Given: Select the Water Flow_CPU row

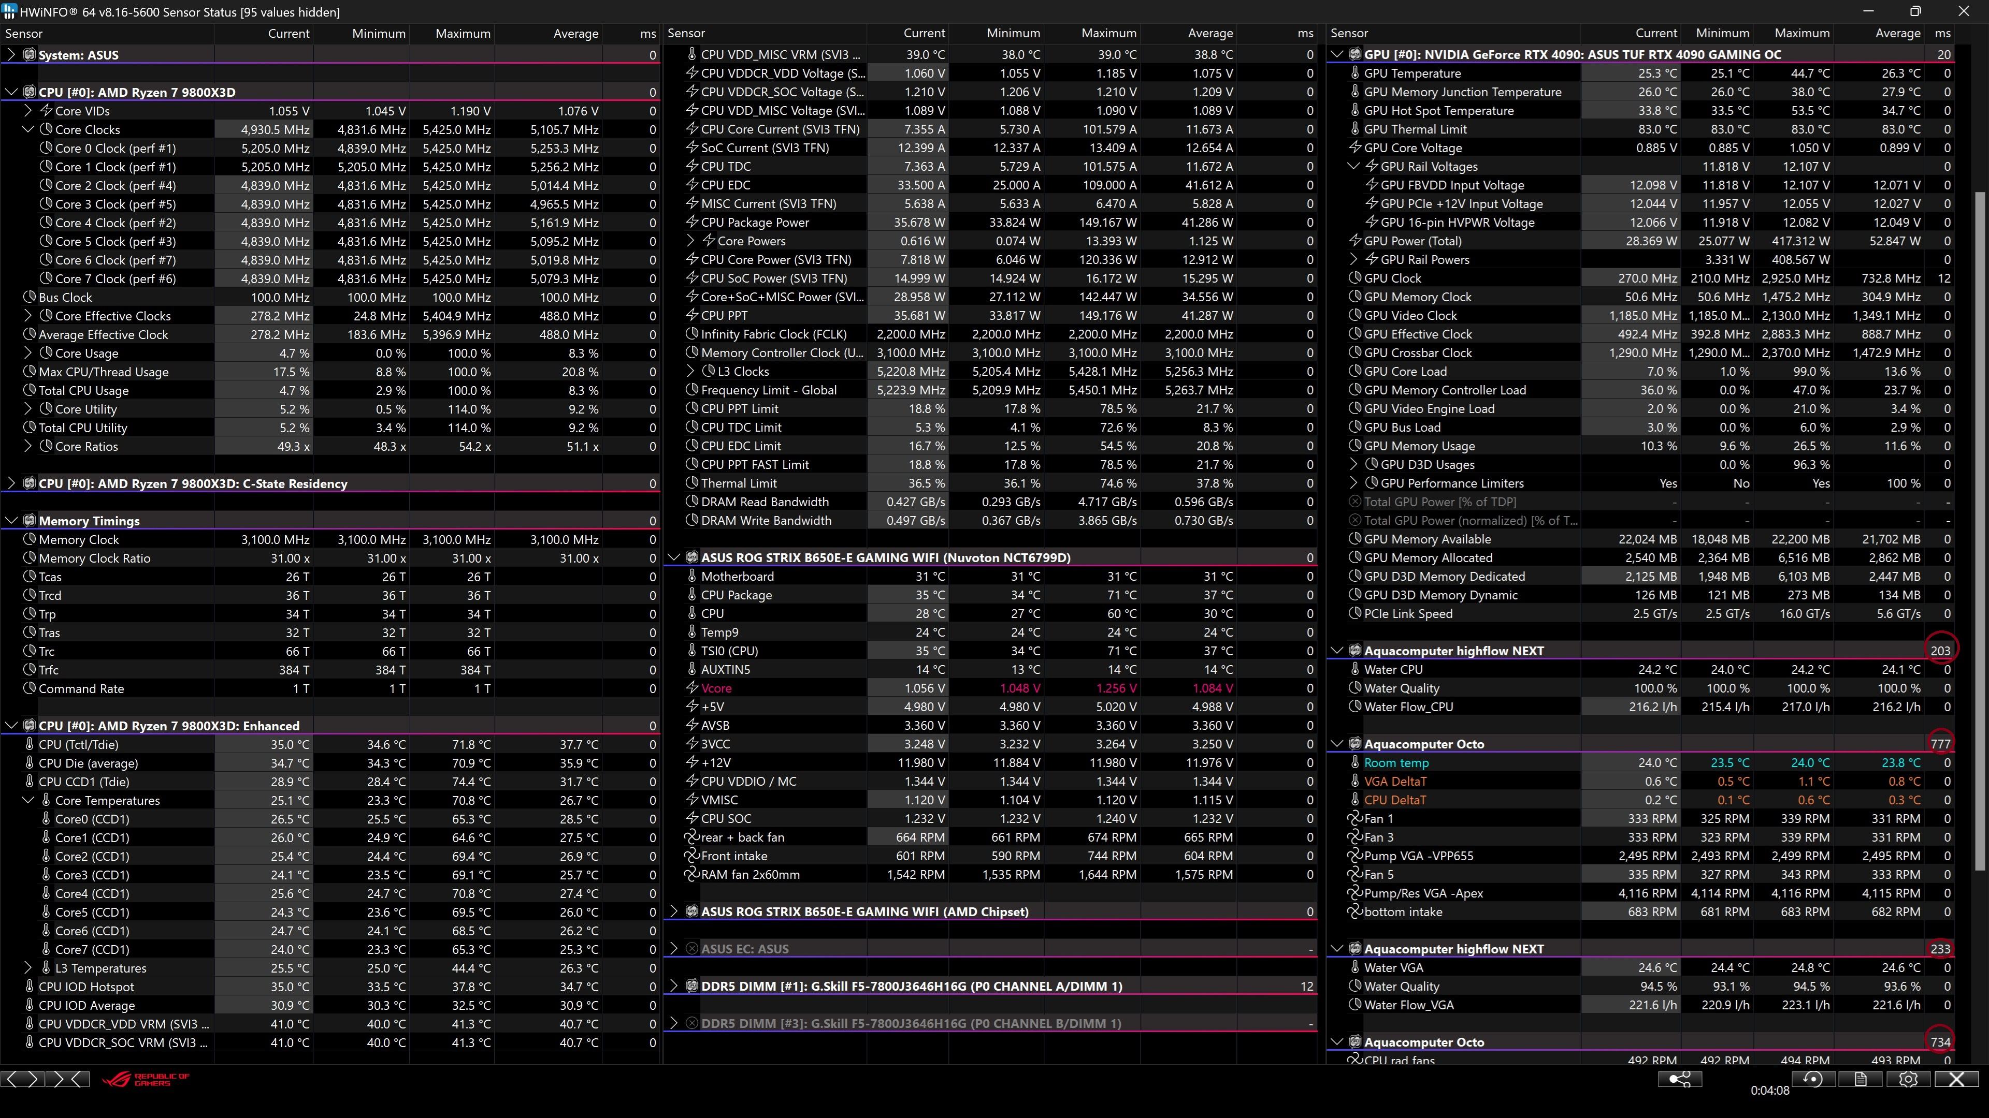Looking at the screenshot, I should coord(1641,707).
